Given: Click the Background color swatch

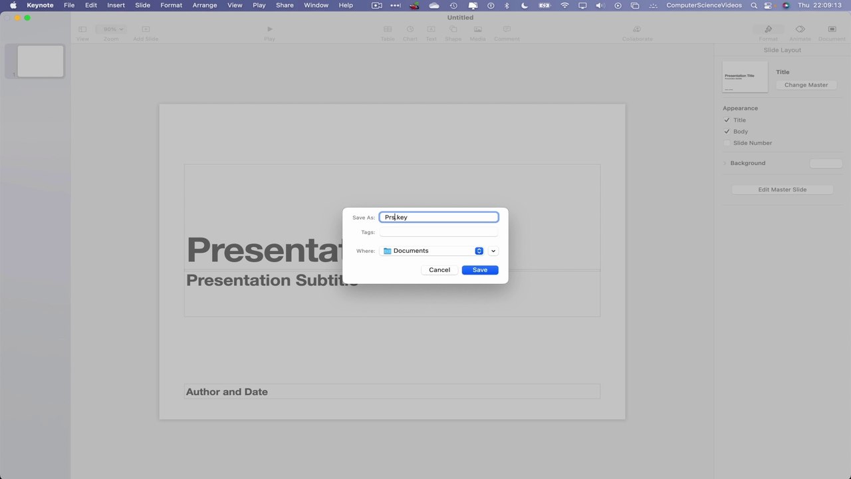Looking at the screenshot, I should click(x=826, y=163).
